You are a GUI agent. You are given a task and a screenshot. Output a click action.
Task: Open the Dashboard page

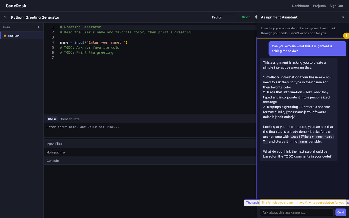click(x=300, y=6)
